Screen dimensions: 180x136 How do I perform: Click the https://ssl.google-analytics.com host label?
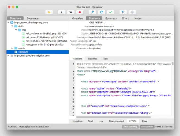(32, 55)
